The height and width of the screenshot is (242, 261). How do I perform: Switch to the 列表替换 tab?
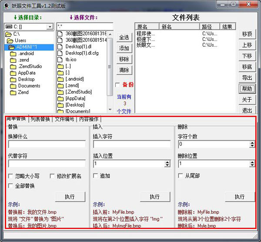40,119
